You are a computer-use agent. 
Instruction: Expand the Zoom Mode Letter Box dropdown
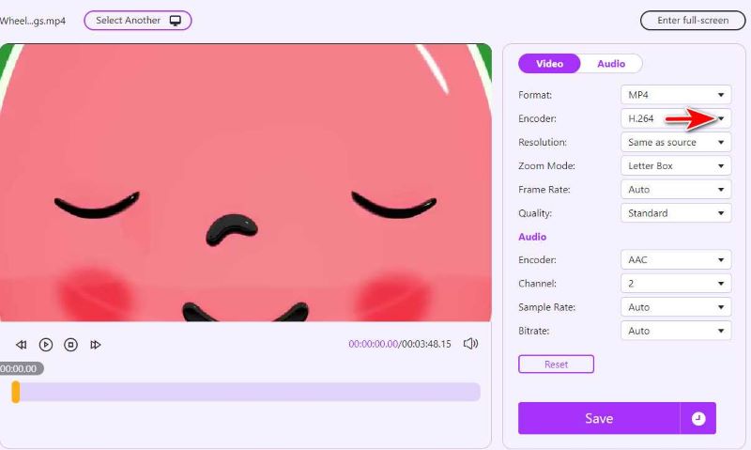[675, 166]
